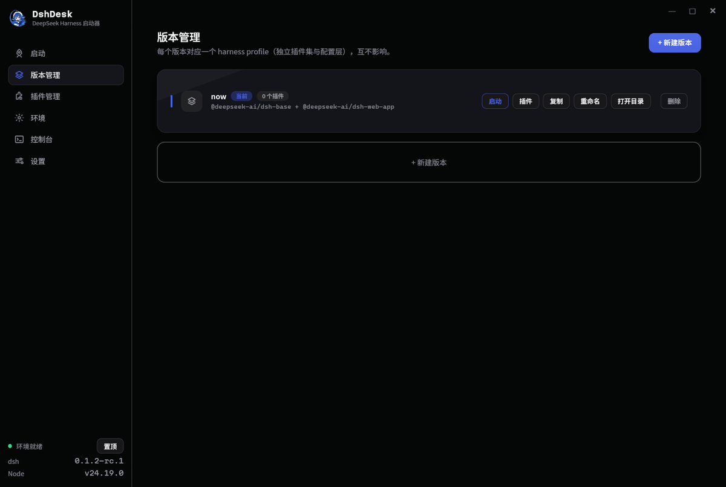Image resolution: width=726 pixels, height=487 pixels.
Task: Click the @deepseek-ai/dsh-base package text
Action: point(250,106)
